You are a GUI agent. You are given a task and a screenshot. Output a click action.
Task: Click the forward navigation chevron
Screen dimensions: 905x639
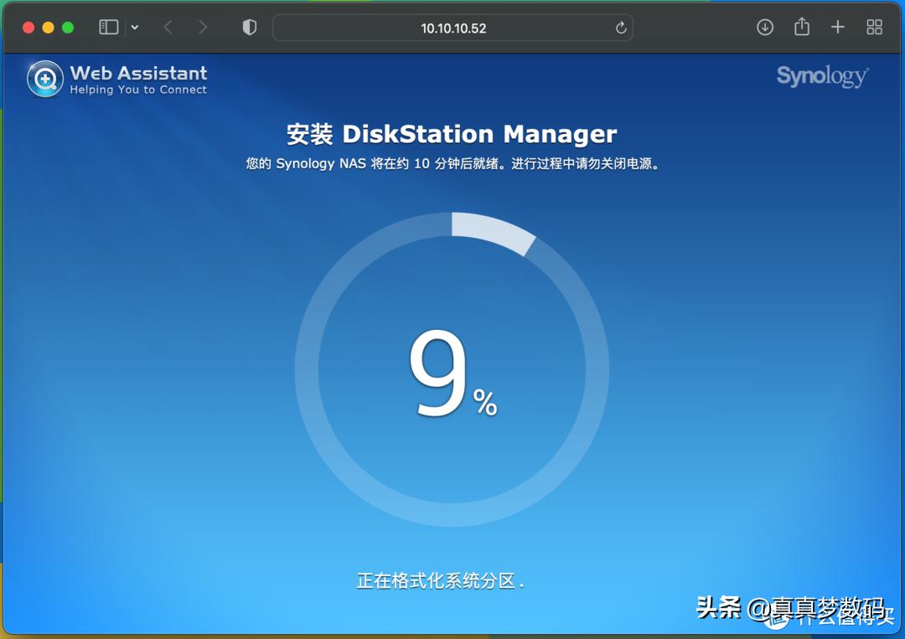coord(203,27)
